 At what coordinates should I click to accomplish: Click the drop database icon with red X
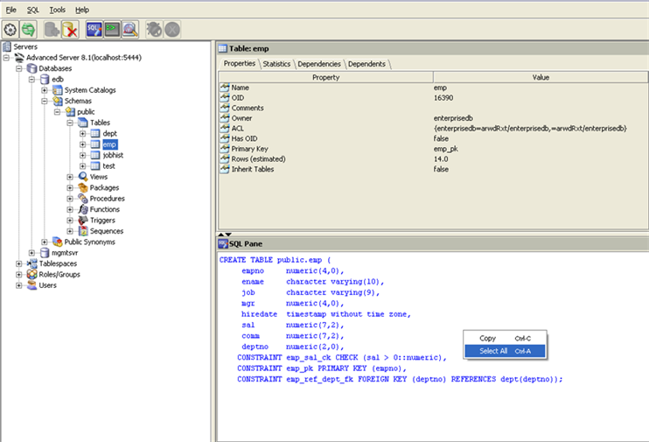tap(70, 29)
